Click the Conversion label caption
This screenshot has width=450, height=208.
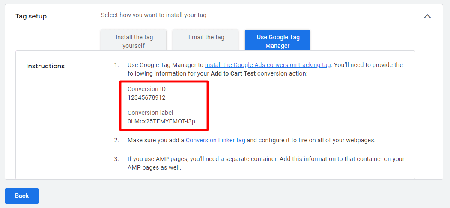tap(150, 112)
